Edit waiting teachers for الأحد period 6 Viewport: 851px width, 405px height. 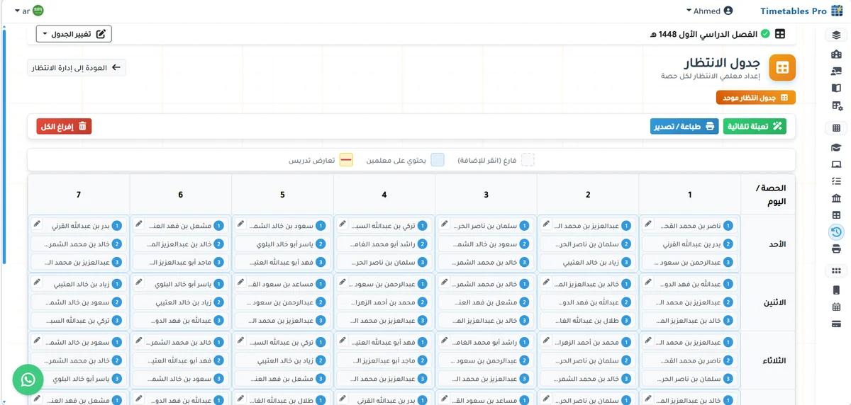click(138, 224)
